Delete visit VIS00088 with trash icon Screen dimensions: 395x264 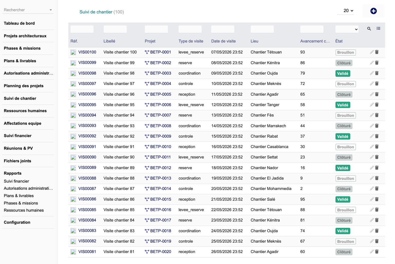click(377, 178)
